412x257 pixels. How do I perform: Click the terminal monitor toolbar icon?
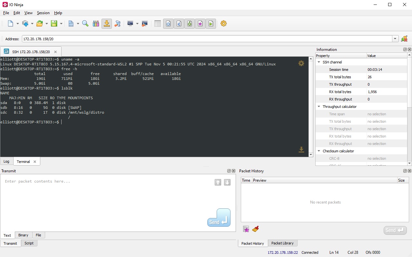(130, 24)
